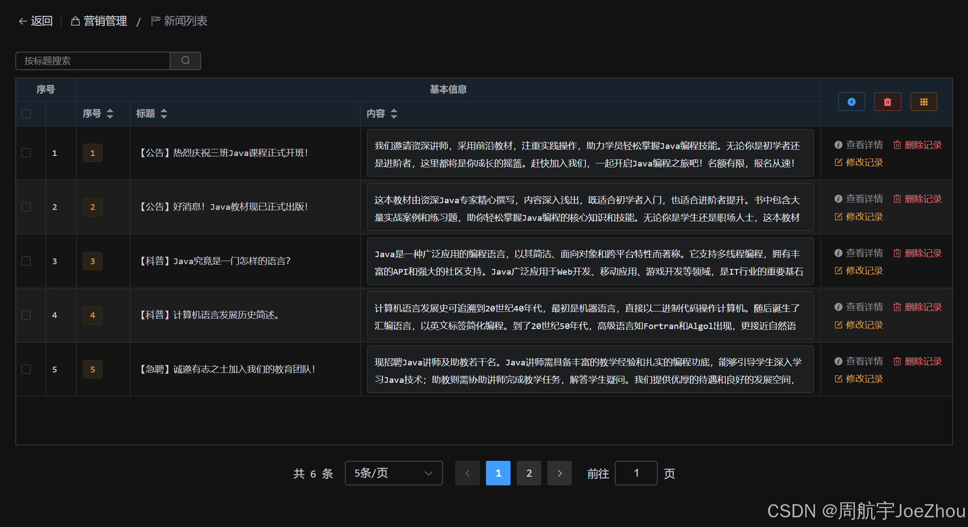Click title 【科普】计算机语言发展历史简述。
Screen dimensions: 968x527
tap(209, 315)
